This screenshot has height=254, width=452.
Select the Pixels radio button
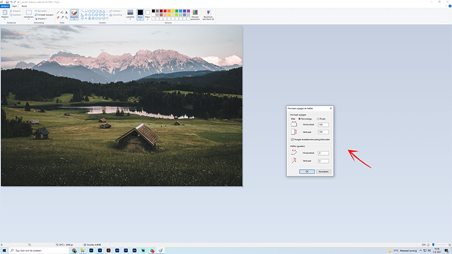(318, 119)
